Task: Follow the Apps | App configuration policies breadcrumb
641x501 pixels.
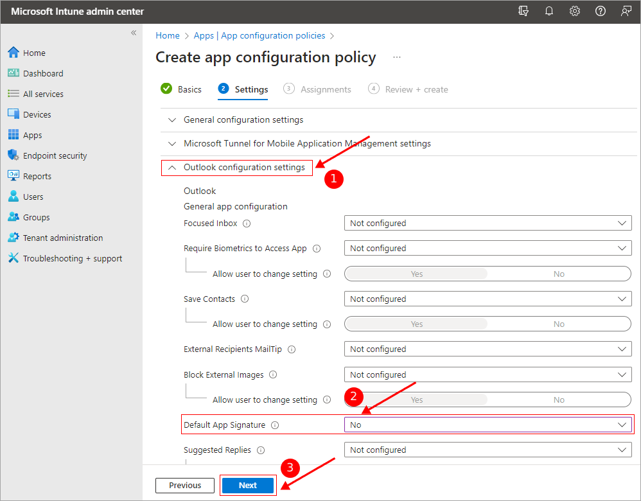Action: pos(259,35)
